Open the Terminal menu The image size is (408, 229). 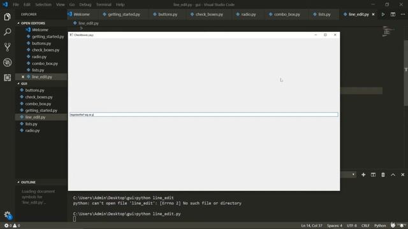[103, 4]
